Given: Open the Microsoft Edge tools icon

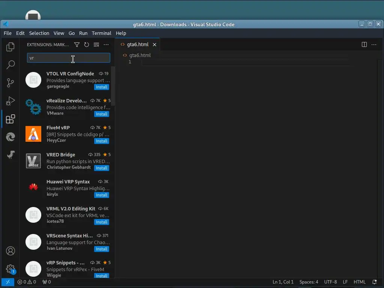Looking at the screenshot, I should click(x=10, y=136).
